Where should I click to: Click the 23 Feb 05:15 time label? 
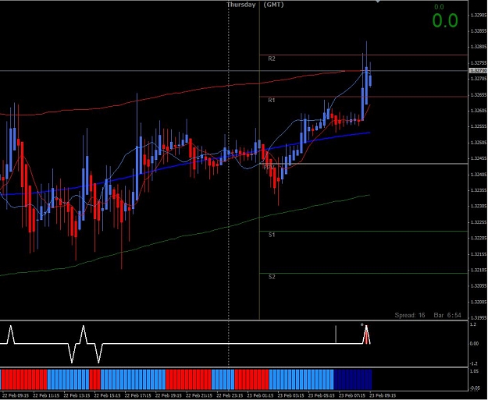click(321, 395)
